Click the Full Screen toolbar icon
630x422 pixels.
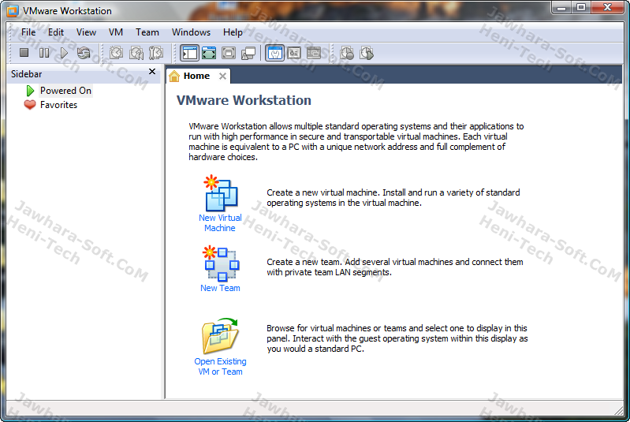229,53
